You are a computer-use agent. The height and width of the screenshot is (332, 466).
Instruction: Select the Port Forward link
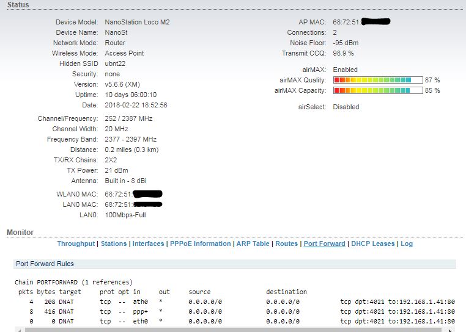(x=324, y=244)
